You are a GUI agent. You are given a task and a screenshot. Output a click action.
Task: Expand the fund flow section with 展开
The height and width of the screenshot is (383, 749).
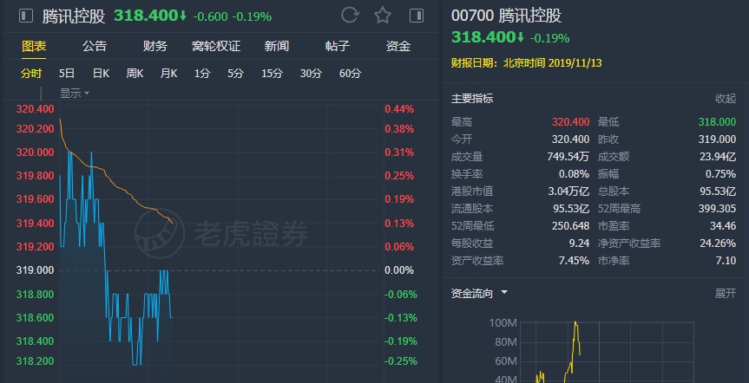tap(725, 293)
